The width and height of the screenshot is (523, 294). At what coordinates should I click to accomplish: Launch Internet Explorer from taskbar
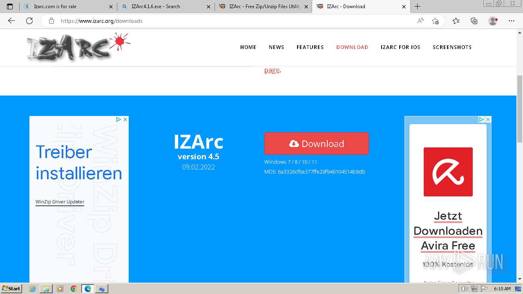click(32, 289)
